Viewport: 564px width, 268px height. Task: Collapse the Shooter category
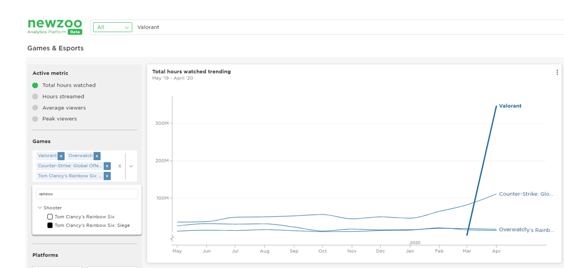pyautogui.click(x=40, y=208)
